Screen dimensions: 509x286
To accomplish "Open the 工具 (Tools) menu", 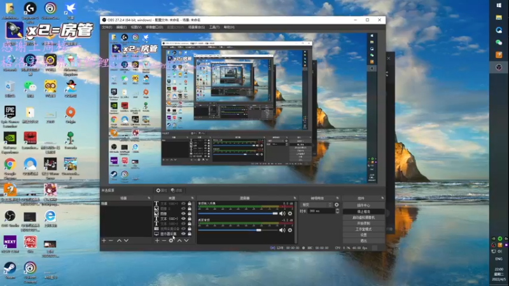I will click(214, 27).
